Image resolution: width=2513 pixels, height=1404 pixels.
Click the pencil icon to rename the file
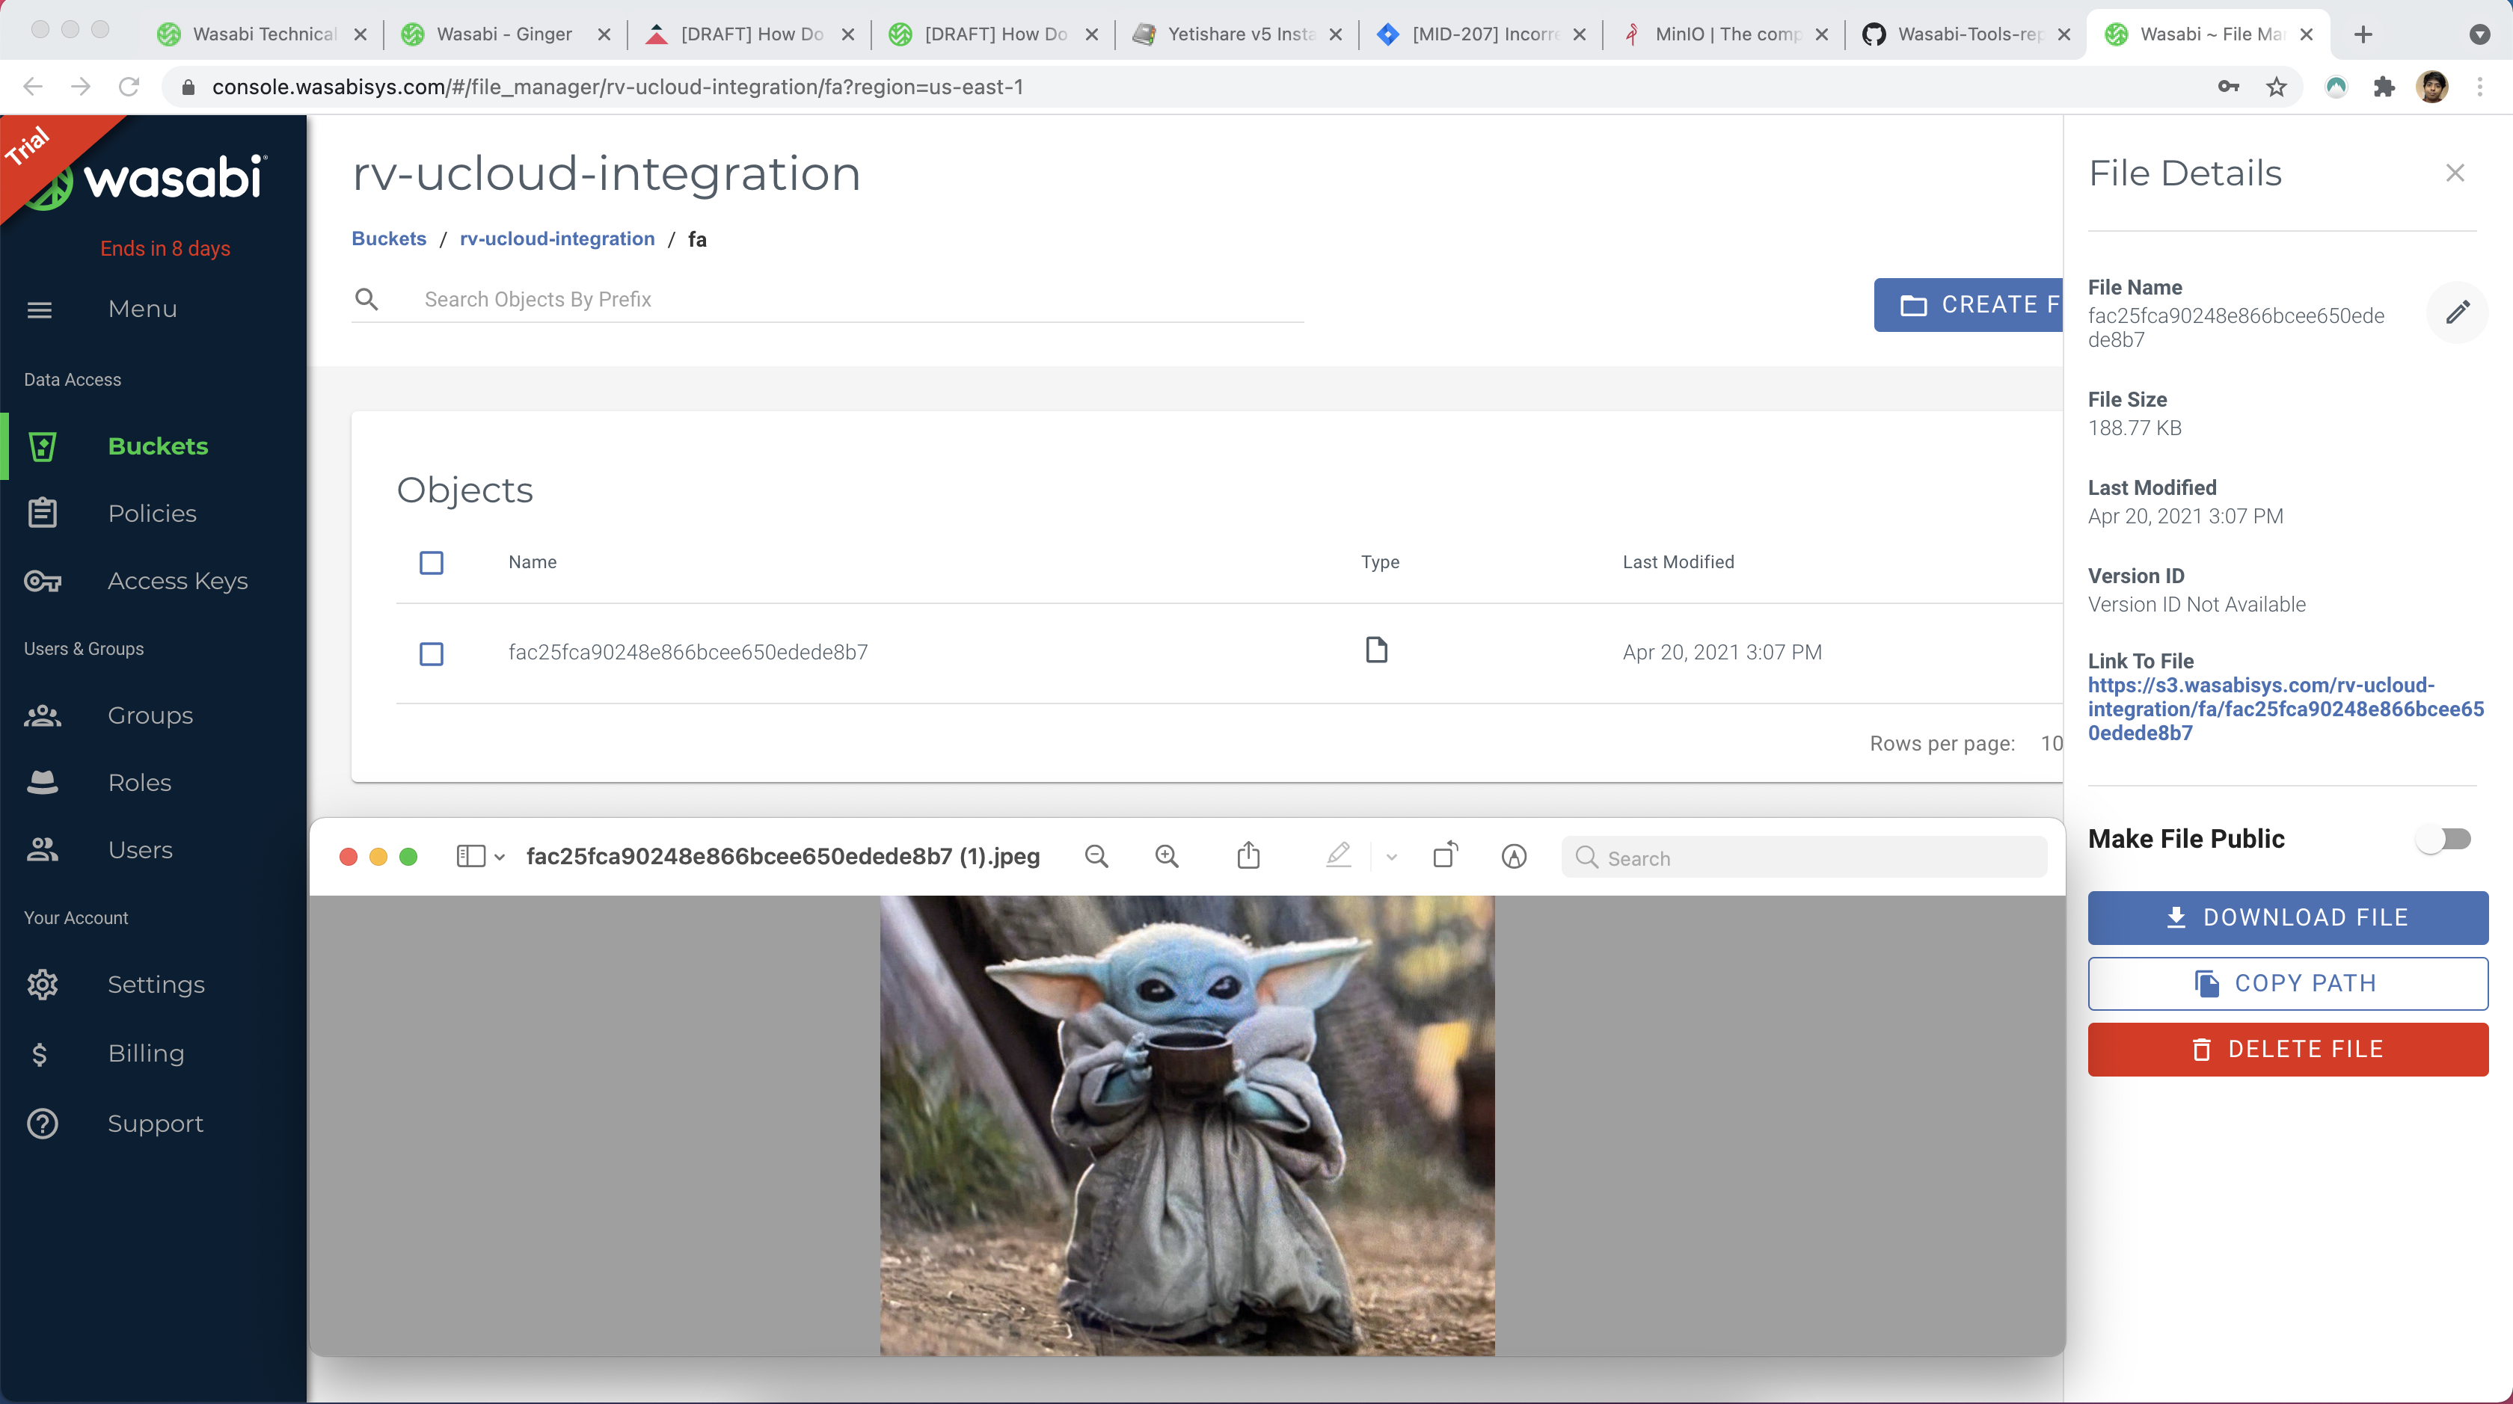[2458, 312]
